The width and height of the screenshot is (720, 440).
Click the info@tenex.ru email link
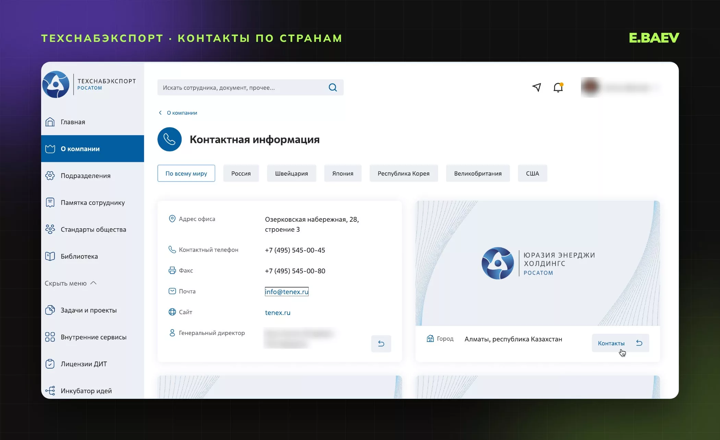click(287, 291)
